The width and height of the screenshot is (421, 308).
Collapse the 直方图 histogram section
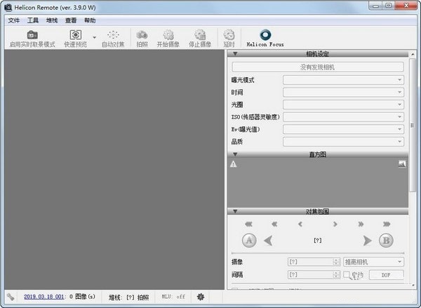click(235, 154)
